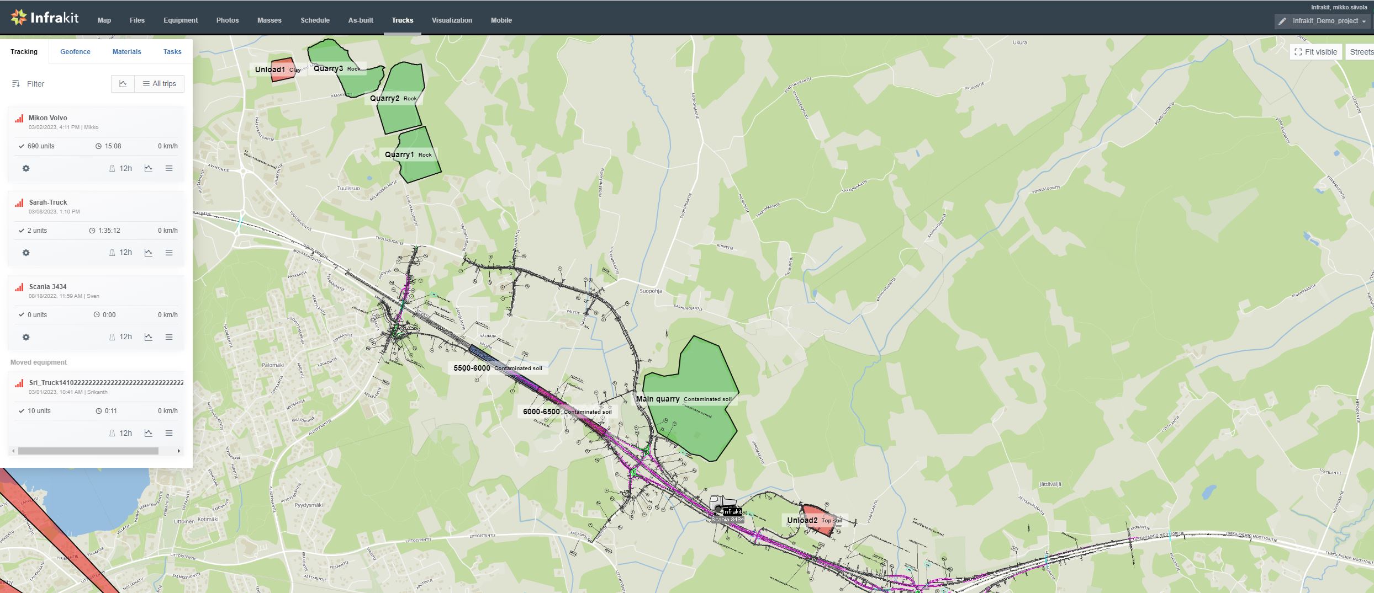The width and height of the screenshot is (1374, 593).
Task: Show chart for Scania 3434
Action: 149,337
